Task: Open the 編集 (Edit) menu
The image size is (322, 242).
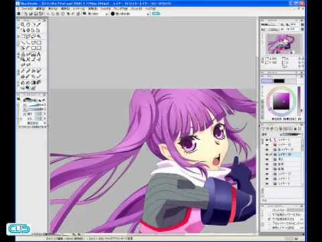Action: click(x=40, y=9)
